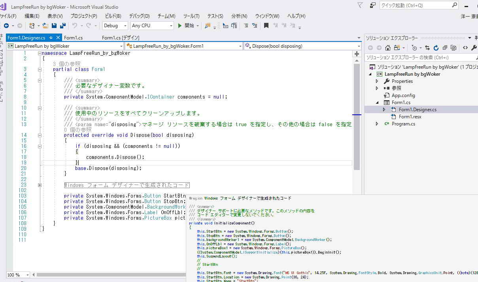The height and width of the screenshot is (282, 478).
Task: Click Solution Explorer sync with active document
Action: pyautogui.click(x=427, y=48)
